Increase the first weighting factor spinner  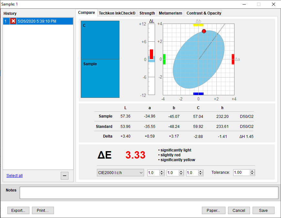pyautogui.click(x=162, y=171)
